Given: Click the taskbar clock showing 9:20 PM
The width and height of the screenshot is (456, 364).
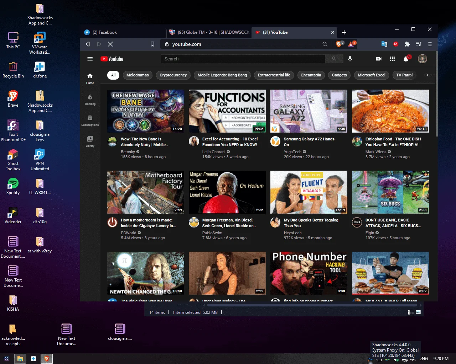Looking at the screenshot, I should click(441, 359).
